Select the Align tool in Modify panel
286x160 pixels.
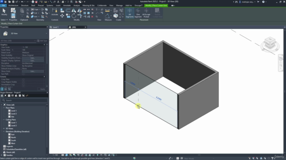pyautogui.click(x=62, y=10)
